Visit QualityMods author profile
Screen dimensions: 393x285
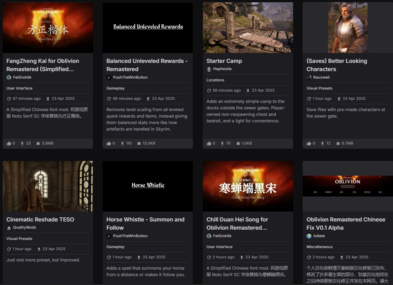[24, 227]
